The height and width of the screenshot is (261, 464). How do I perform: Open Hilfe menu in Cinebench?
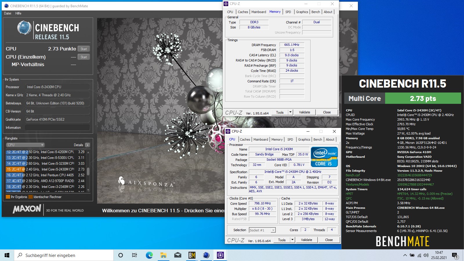(18, 13)
